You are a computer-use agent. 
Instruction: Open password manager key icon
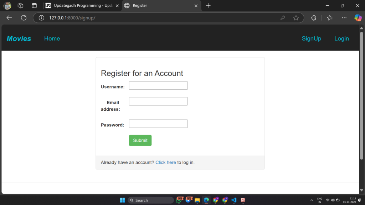(x=283, y=18)
